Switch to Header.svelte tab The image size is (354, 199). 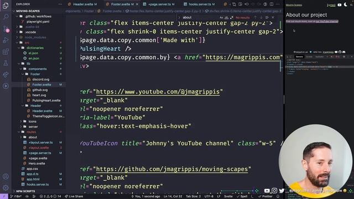pos(83,4)
